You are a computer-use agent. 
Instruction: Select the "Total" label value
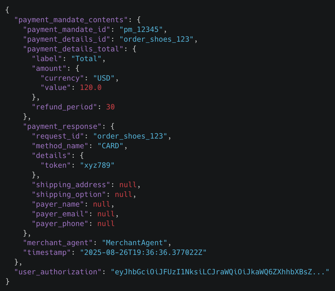[x=86, y=59]
